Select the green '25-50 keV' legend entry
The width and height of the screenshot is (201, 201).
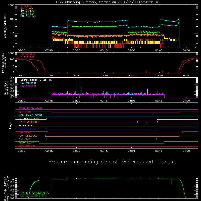click(x=27, y=14)
